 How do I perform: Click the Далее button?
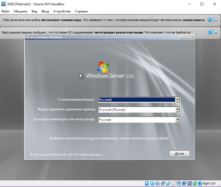coord(179,153)
